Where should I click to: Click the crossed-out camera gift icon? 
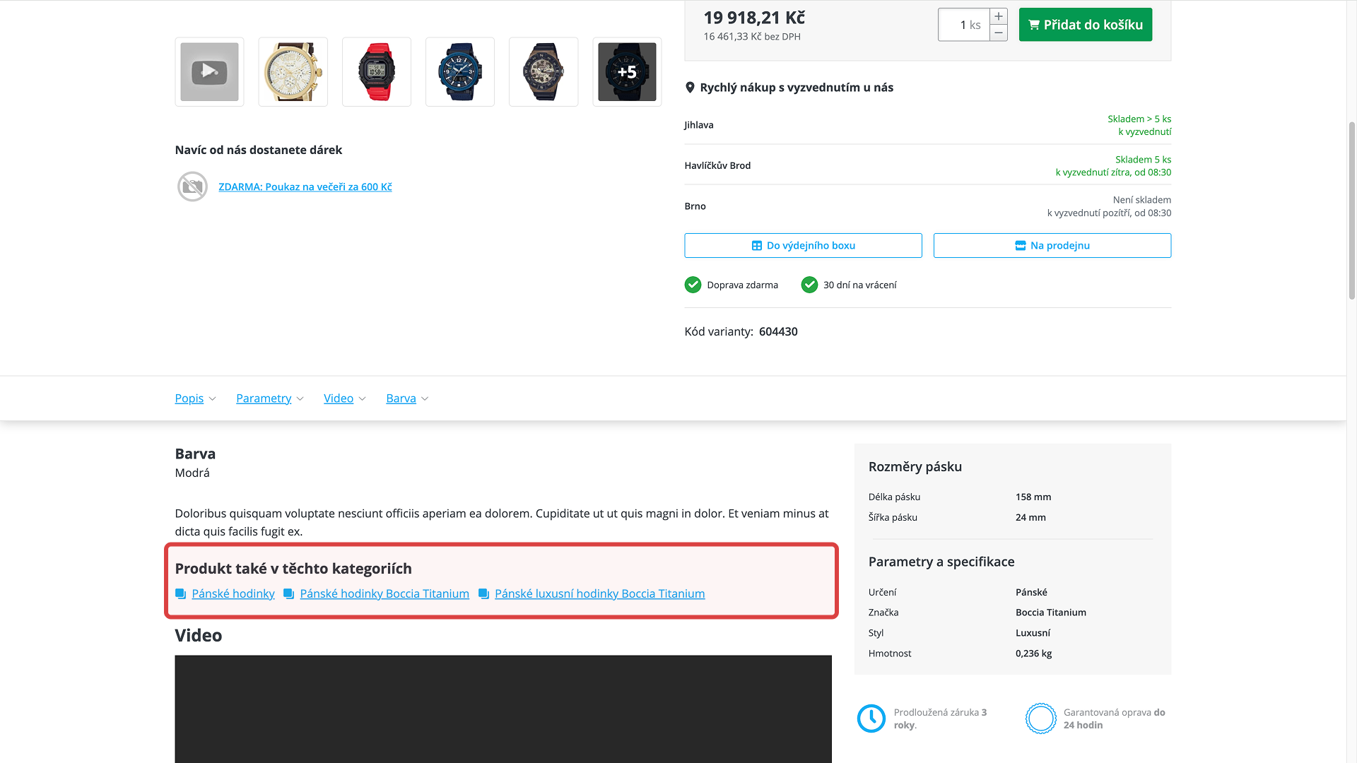pyautogui.click(x=192, y=187)
